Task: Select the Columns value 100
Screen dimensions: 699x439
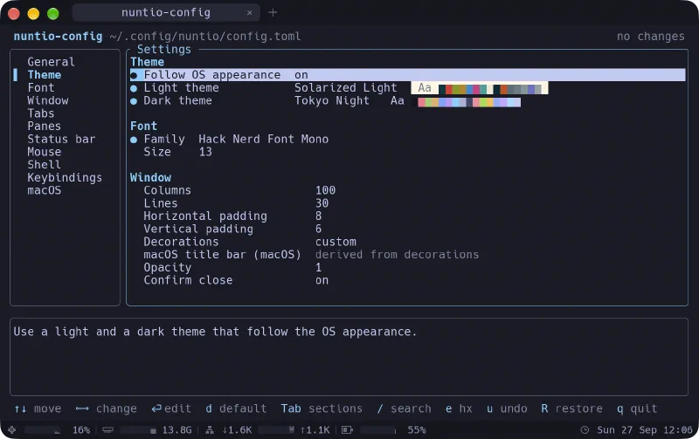Action: click(325, 190)
